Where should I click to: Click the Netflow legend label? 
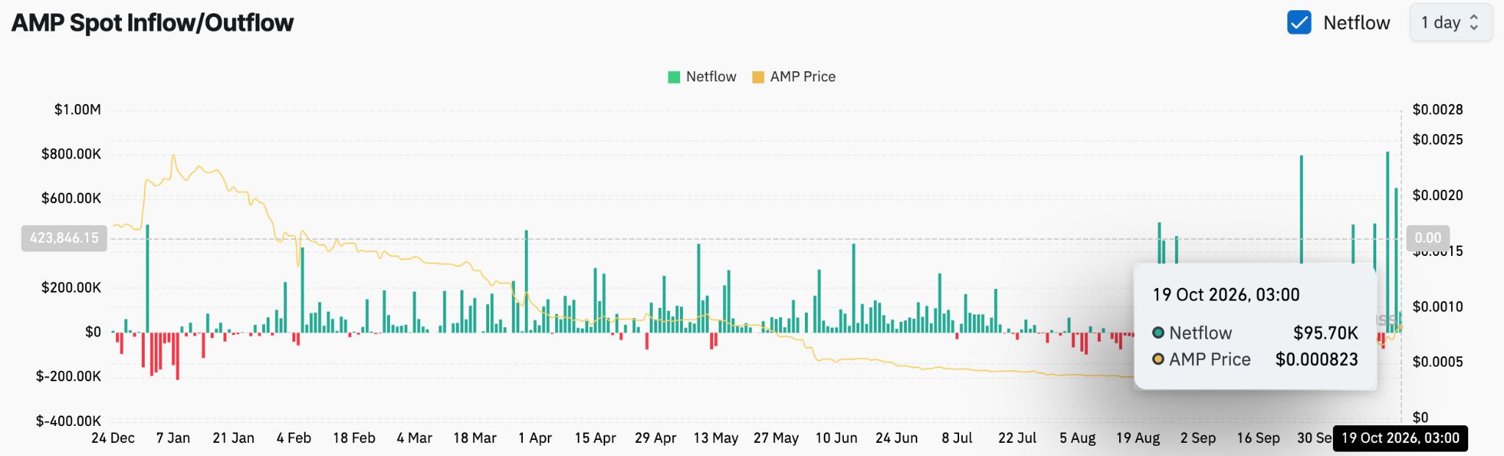pos(711,77)
